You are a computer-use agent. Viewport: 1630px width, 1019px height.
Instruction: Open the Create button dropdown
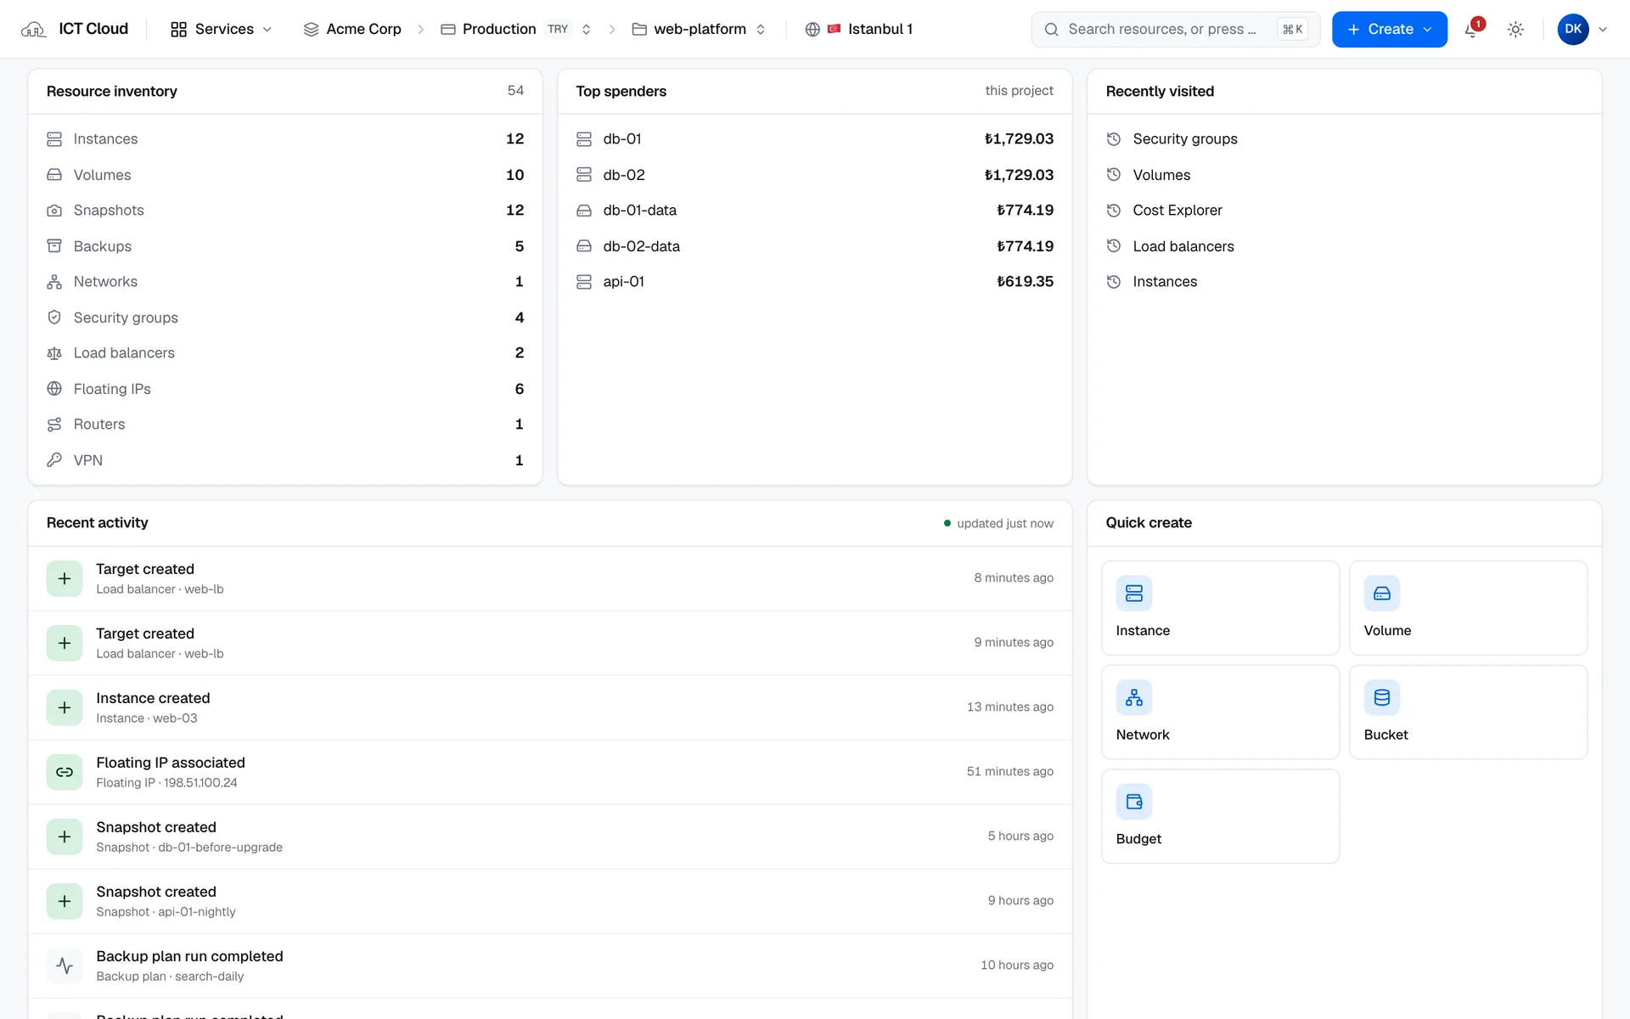1390,30
